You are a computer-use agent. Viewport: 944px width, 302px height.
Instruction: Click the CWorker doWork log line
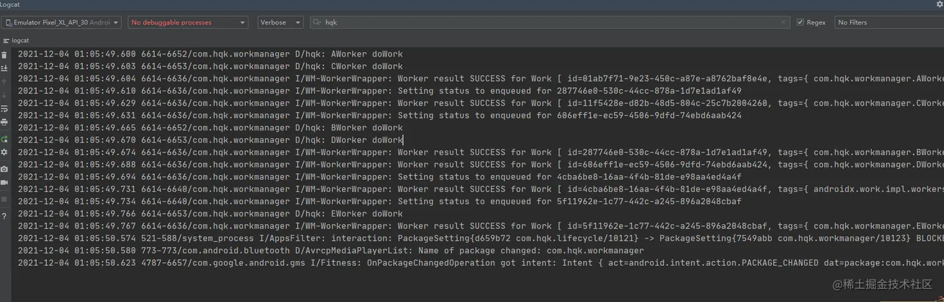[210, 66]
